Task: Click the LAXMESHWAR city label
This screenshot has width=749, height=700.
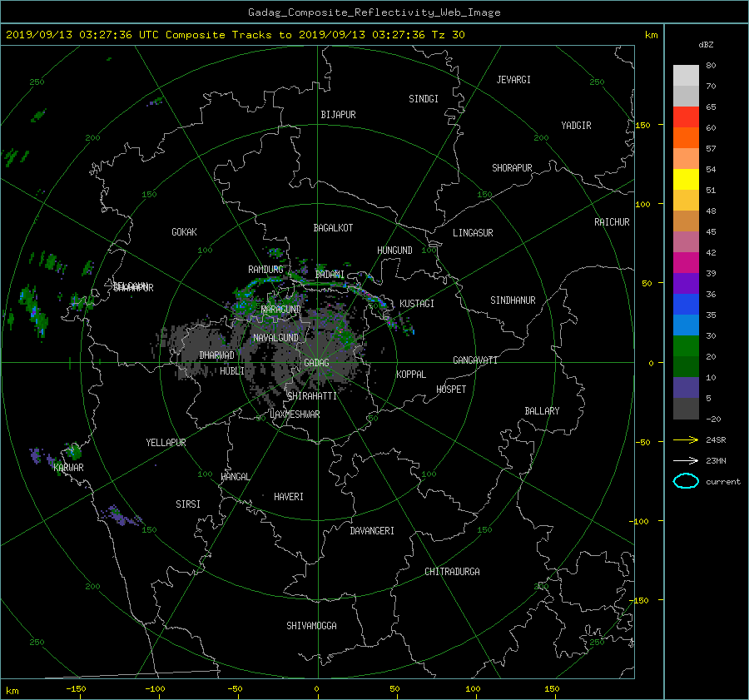Action: (x=295, y=415)
